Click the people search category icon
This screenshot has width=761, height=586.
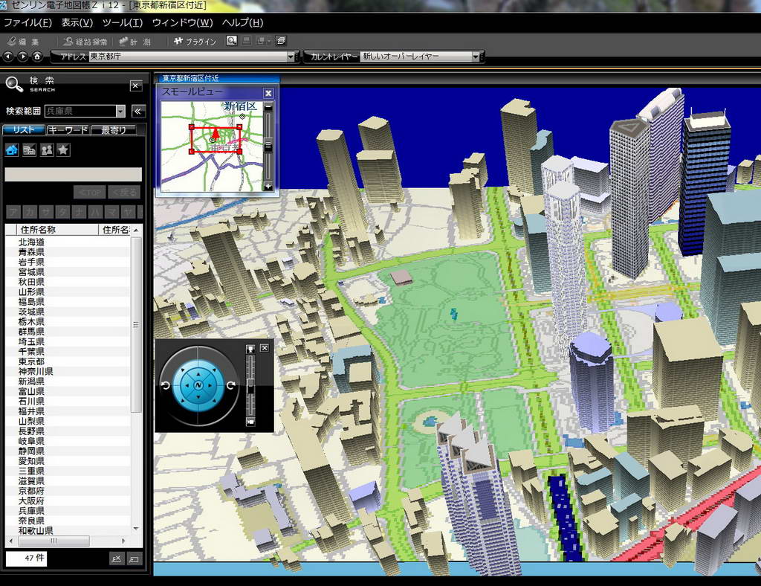pos(46,150)
